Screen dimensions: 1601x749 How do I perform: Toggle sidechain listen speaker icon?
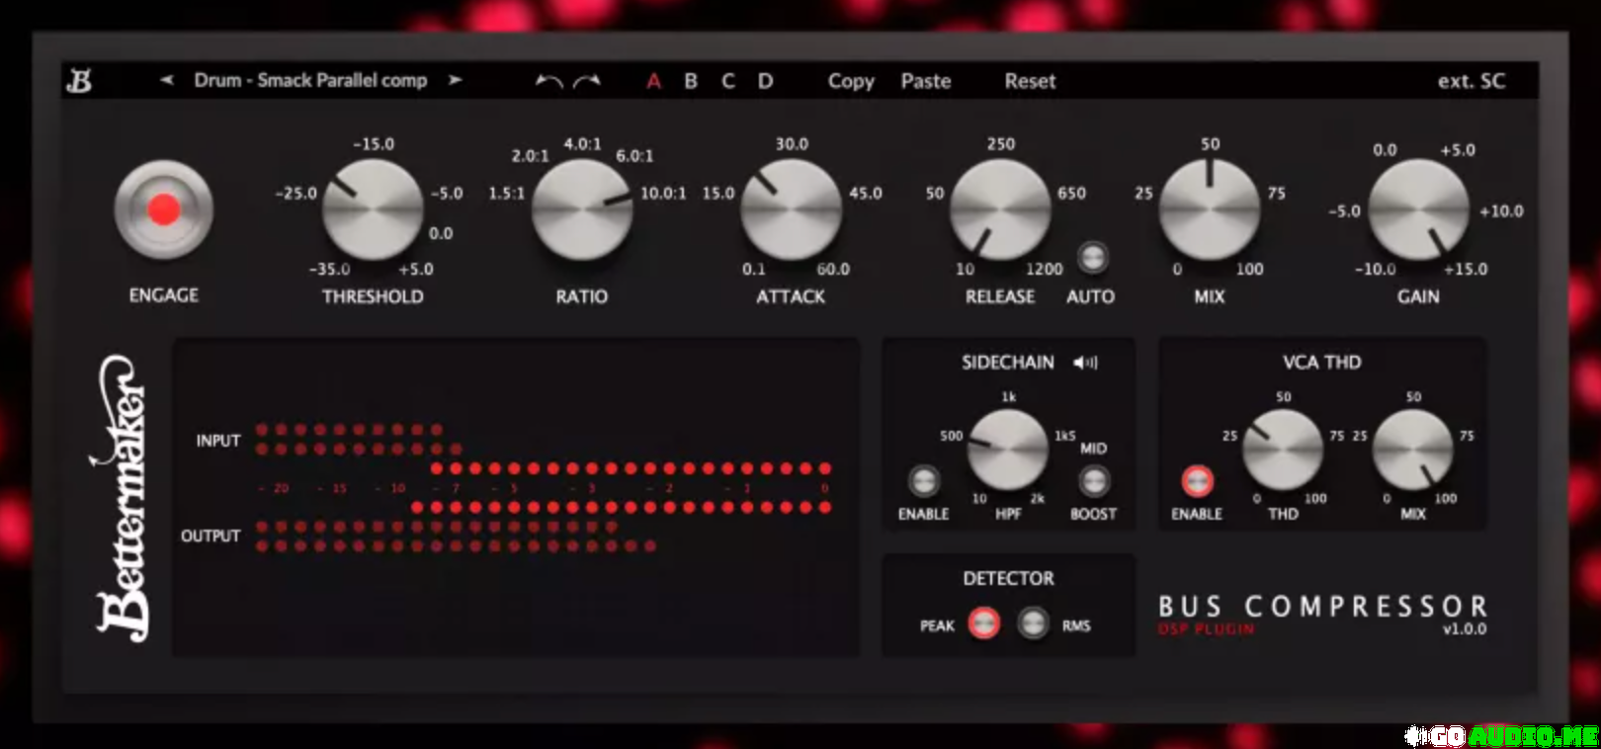pyautogui.click(x=1085, y=363)
